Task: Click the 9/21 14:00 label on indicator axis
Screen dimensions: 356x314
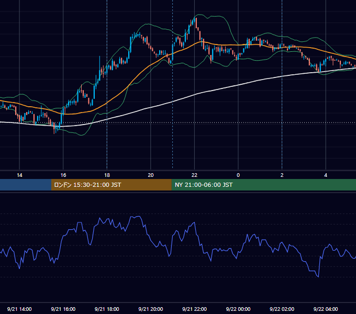Action: coord(19,309)
